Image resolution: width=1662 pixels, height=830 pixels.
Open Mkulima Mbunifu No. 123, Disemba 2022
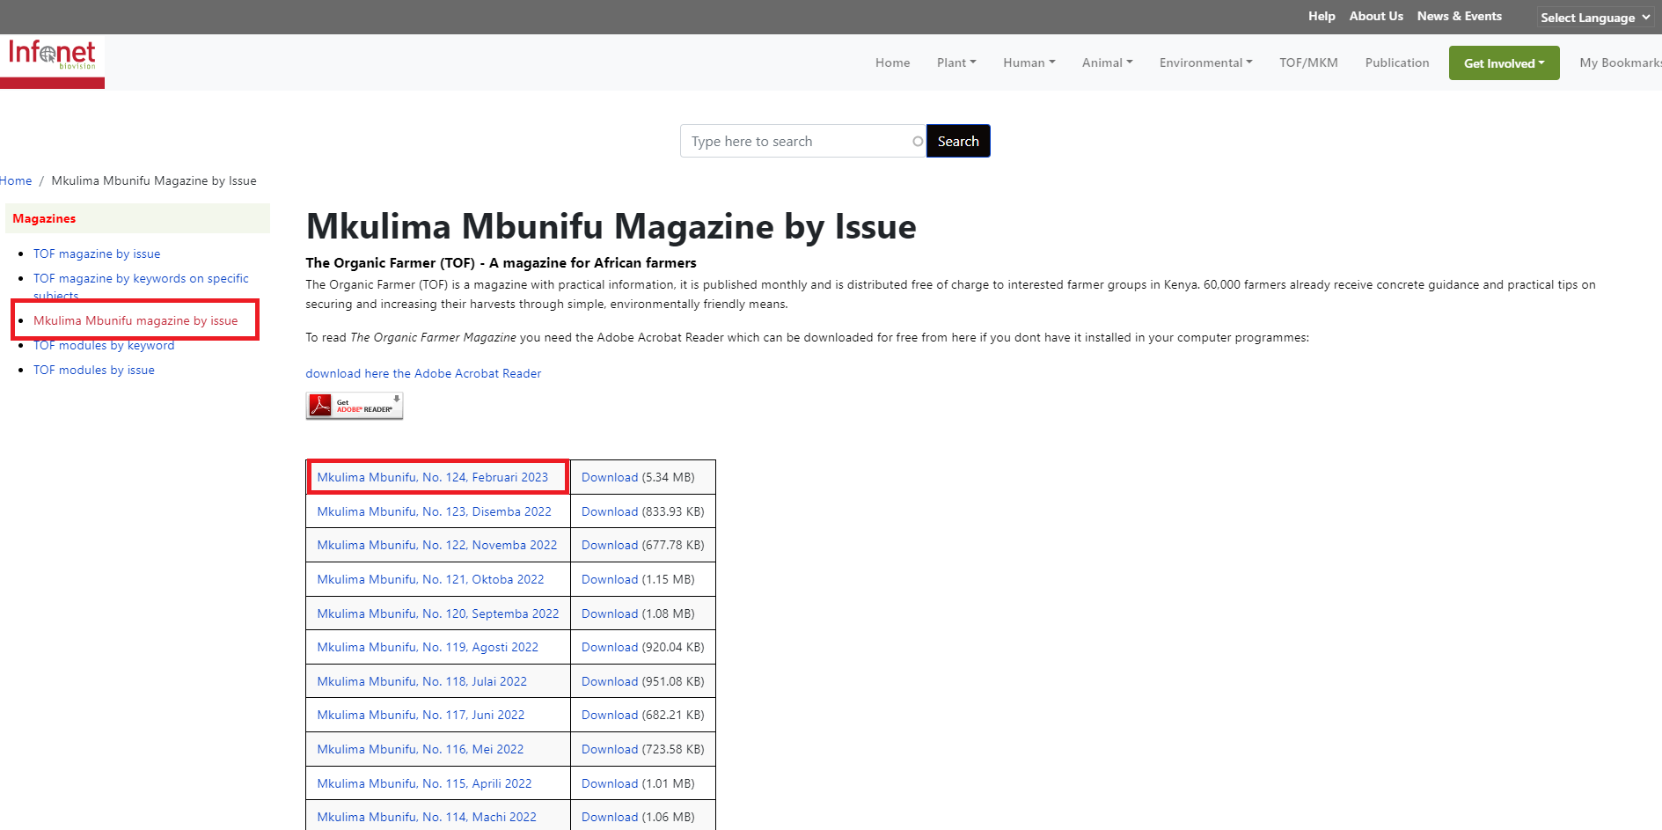tap(435, 511)
